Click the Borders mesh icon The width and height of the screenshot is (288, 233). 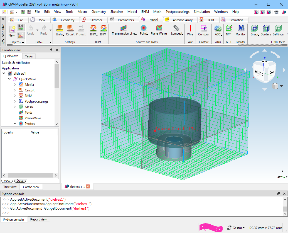tap(266, 28)
